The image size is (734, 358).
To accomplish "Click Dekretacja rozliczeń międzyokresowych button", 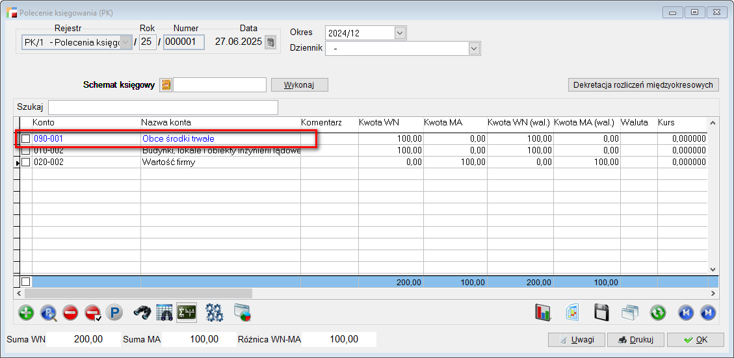I will point(643,84).
